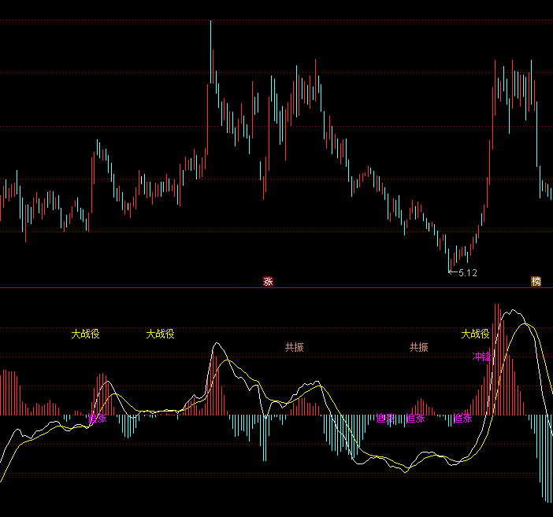Click the red 涨 marker icon
This screenshot has height=517, width=553.
click(268, 281)
